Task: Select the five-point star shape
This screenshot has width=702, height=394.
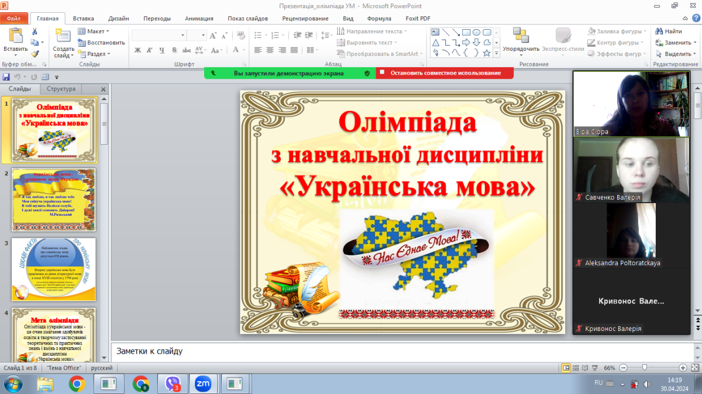Action: [486, 53]
